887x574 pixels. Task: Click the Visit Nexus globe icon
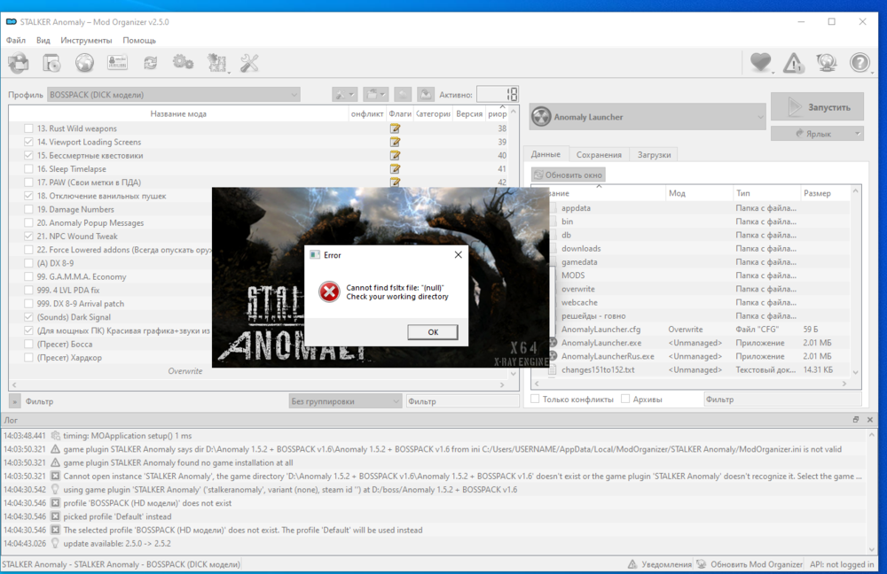click(x=84, y=63)
